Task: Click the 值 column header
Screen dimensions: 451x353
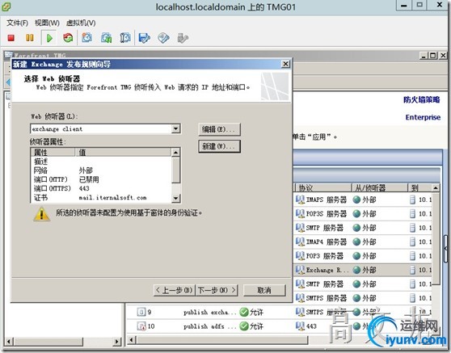Action: click(x=123, y=152)
